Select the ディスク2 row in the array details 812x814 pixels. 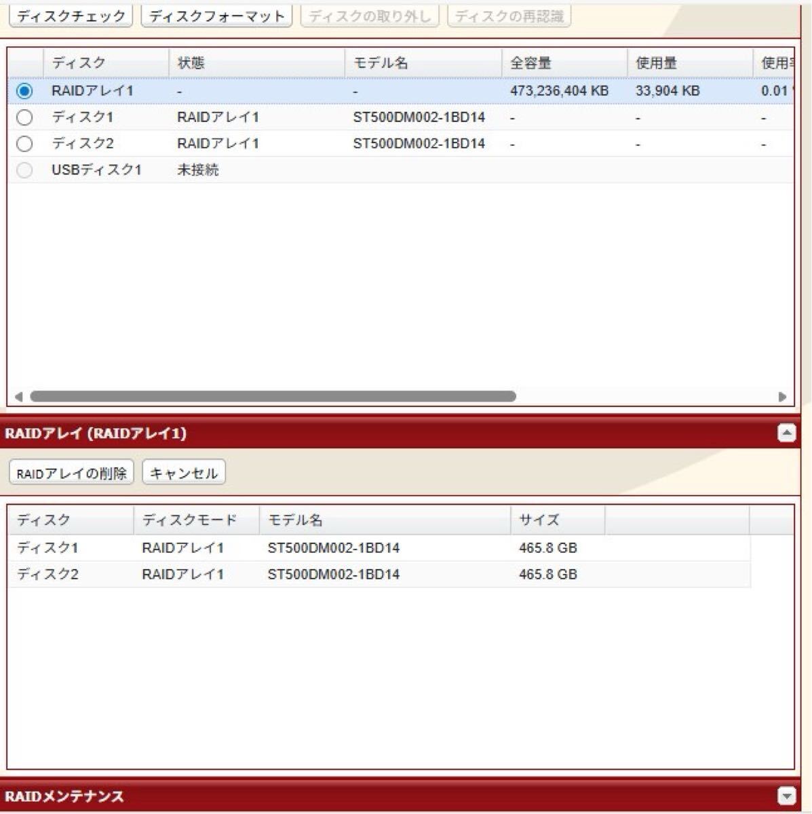click(271, 574)
